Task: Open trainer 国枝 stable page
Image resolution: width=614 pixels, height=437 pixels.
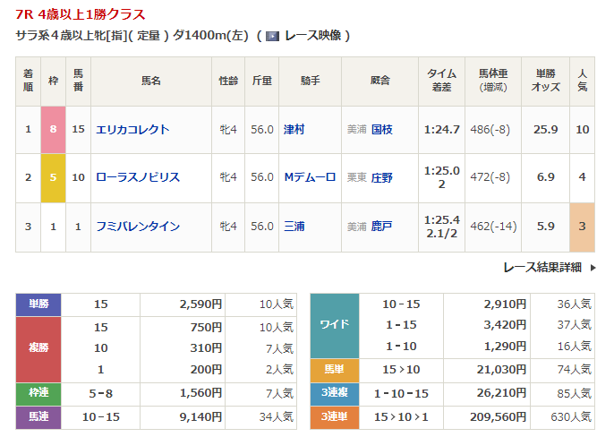Action: pos(381,130)
